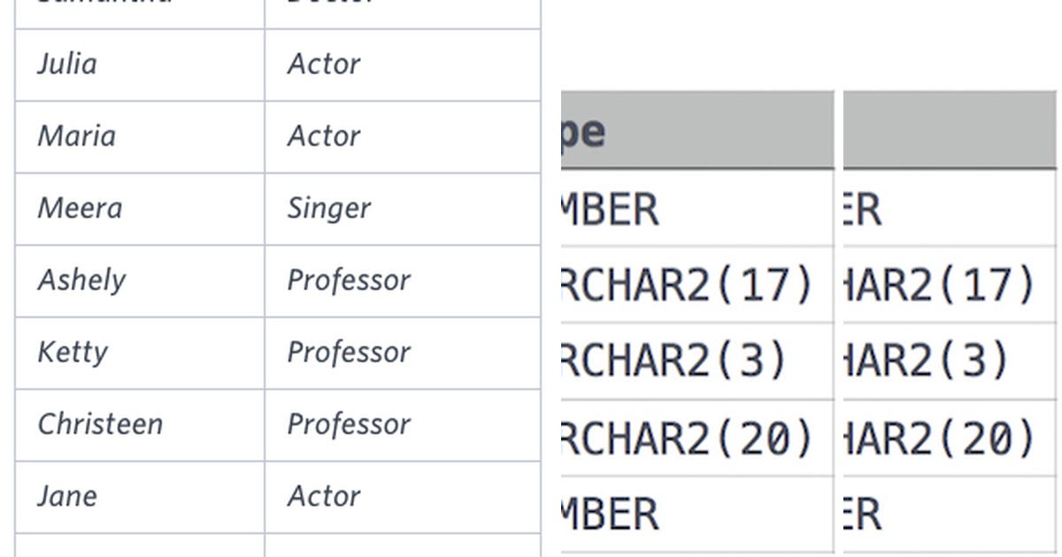The image size is (1062, 557).
Task: Click the RCHAR2(3) cell in the middle column
Action: click(x=697, y=361)
